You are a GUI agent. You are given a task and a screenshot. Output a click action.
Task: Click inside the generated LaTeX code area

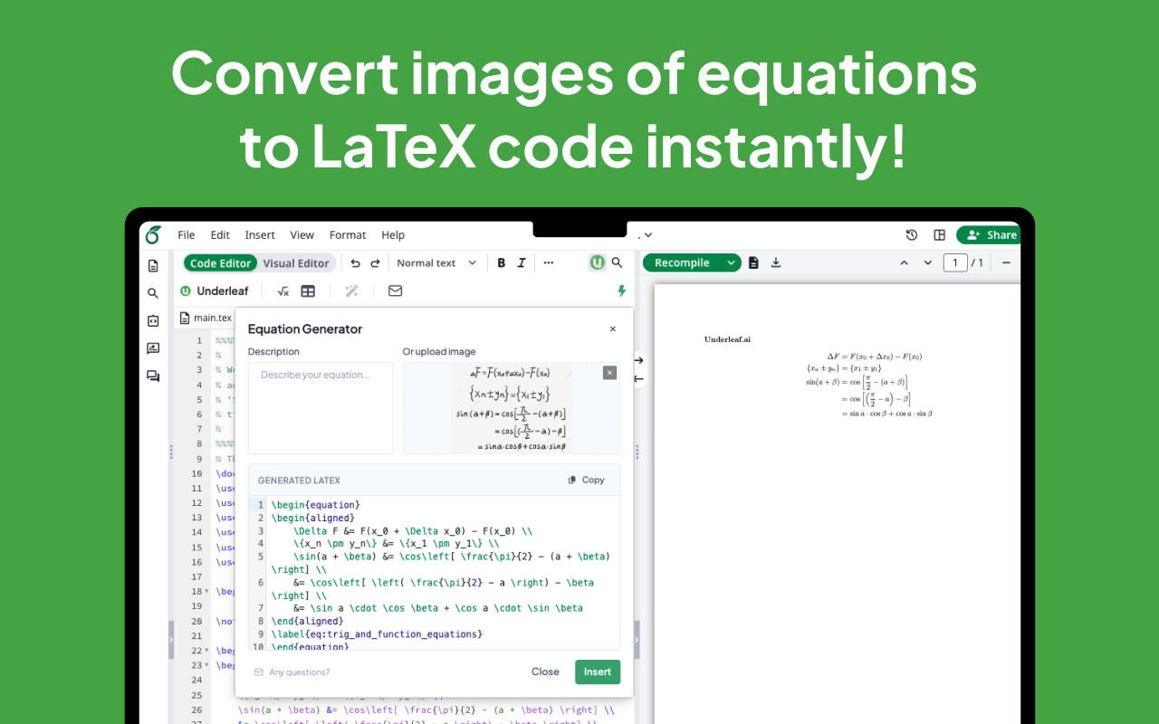434,573
